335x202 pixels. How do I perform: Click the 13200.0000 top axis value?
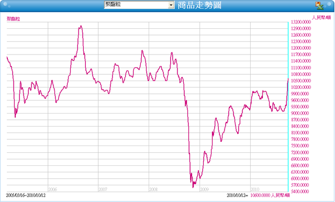click(x=301, y=22)
